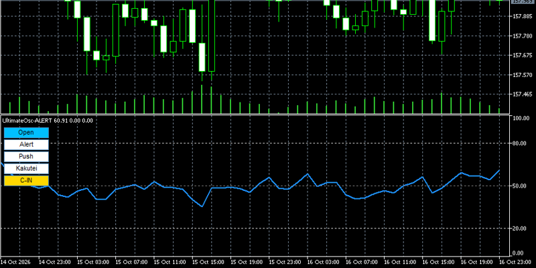Click the 15 Oct 07:00 time label

pos(131,262)
